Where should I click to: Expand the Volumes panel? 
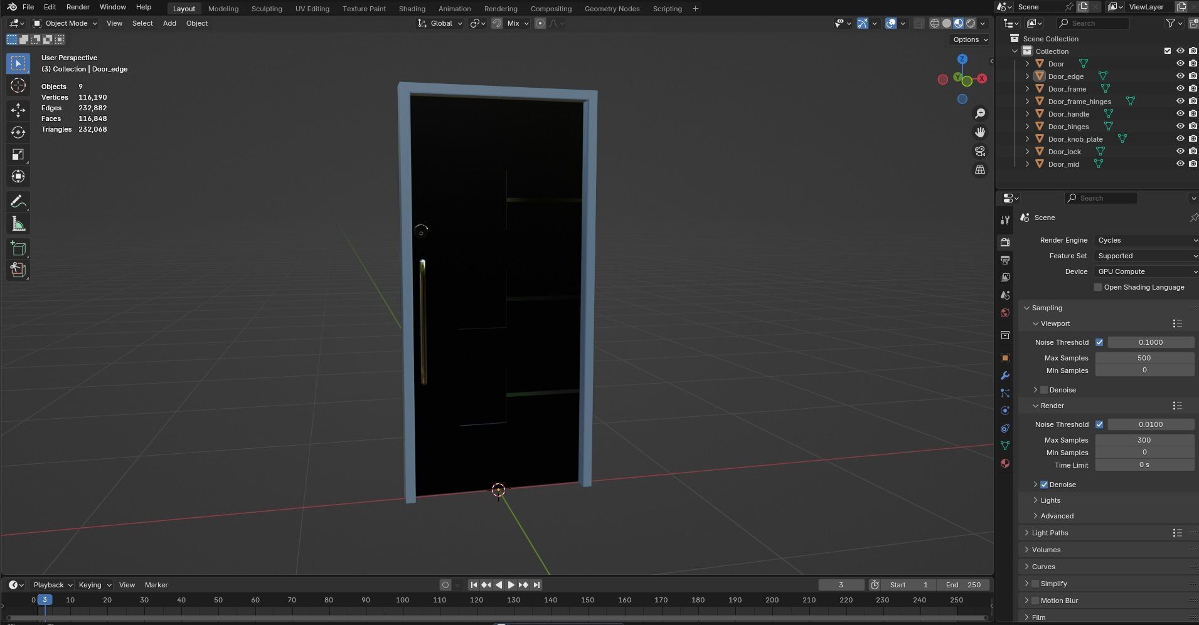(x=1046, y=550)
